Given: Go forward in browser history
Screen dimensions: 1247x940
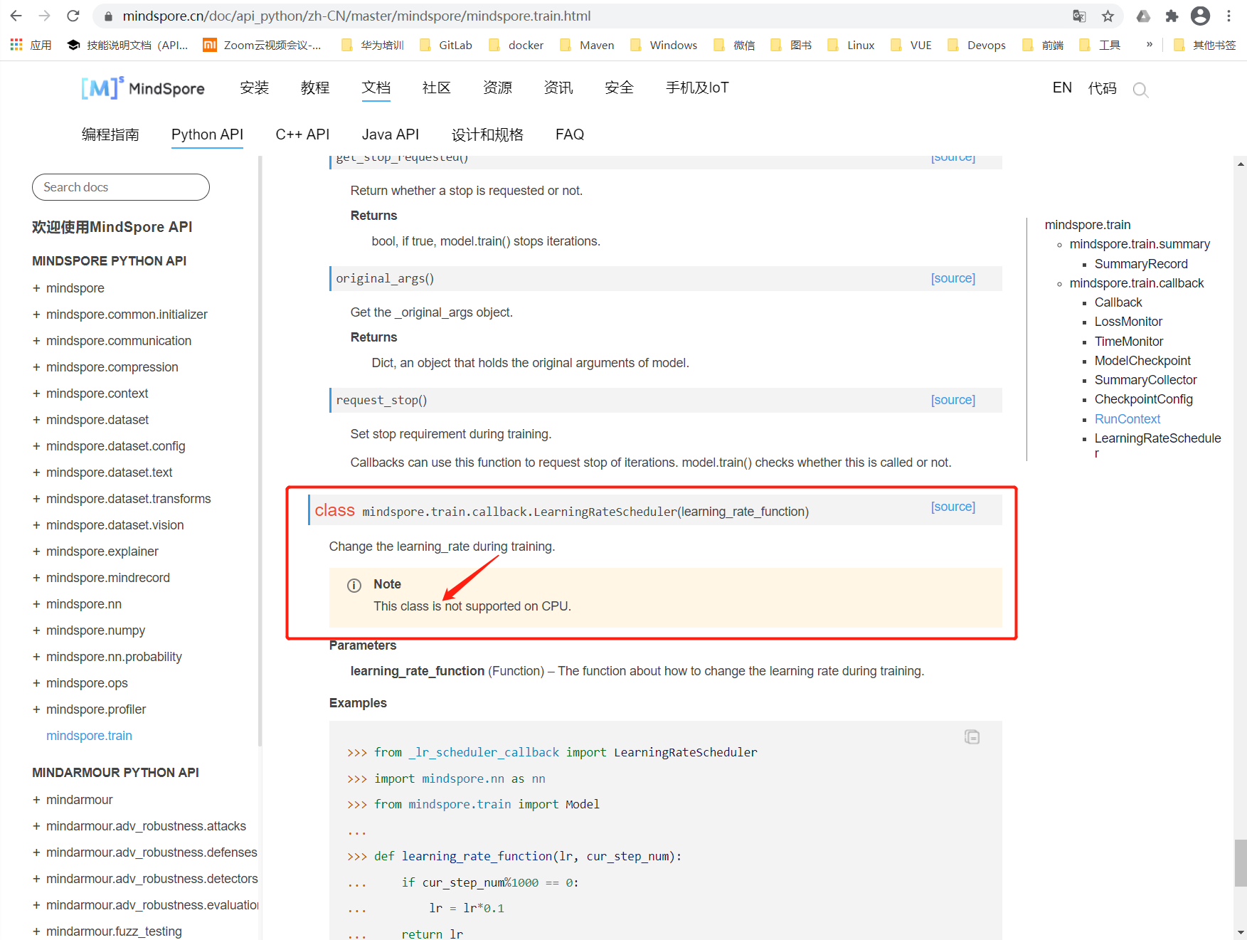Looking at the screenshot, I should 44,16.
